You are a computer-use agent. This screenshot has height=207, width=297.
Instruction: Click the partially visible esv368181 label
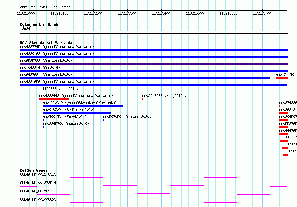288,110
